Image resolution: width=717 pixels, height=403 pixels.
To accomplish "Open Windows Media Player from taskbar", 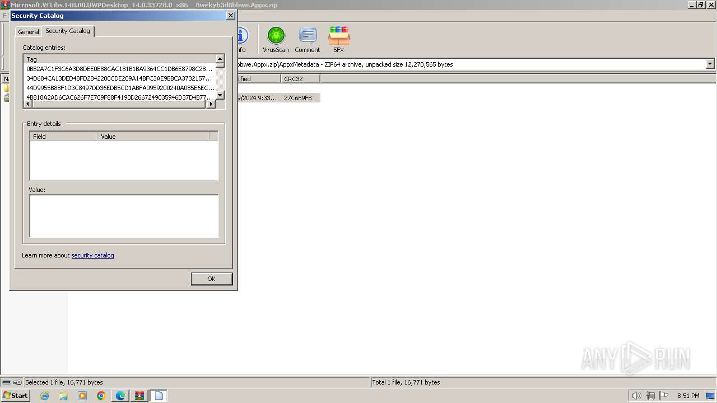I will [x=82, y=396].
